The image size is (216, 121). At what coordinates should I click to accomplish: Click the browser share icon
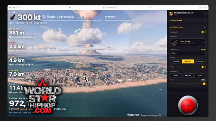[200, 8]
